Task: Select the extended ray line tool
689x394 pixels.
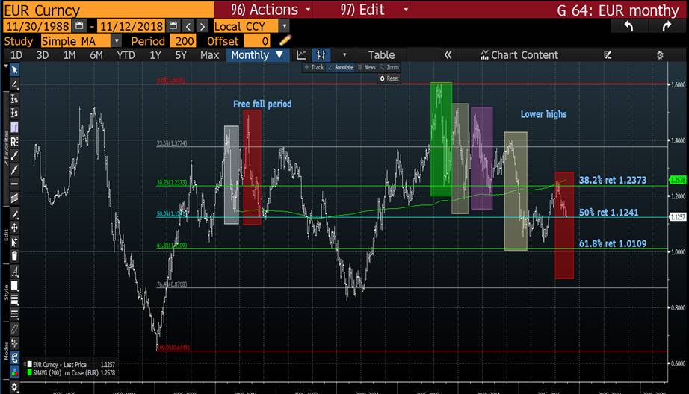Action: click(14, 170)
